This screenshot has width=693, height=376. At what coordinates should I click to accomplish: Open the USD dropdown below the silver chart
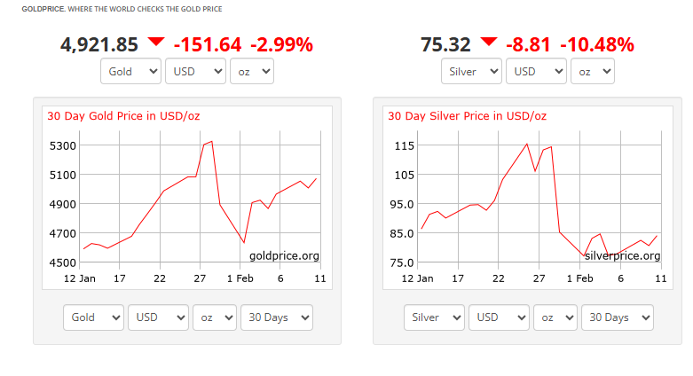click(499, 317)
